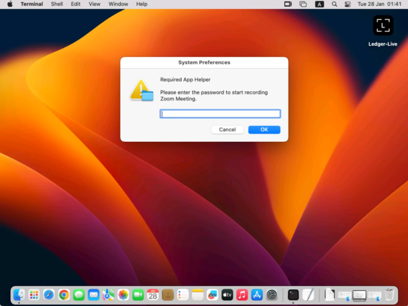Viewport: 408px width, 306px height.
Task: Open System Settings gear in the Dock
Action: point(272,295)
